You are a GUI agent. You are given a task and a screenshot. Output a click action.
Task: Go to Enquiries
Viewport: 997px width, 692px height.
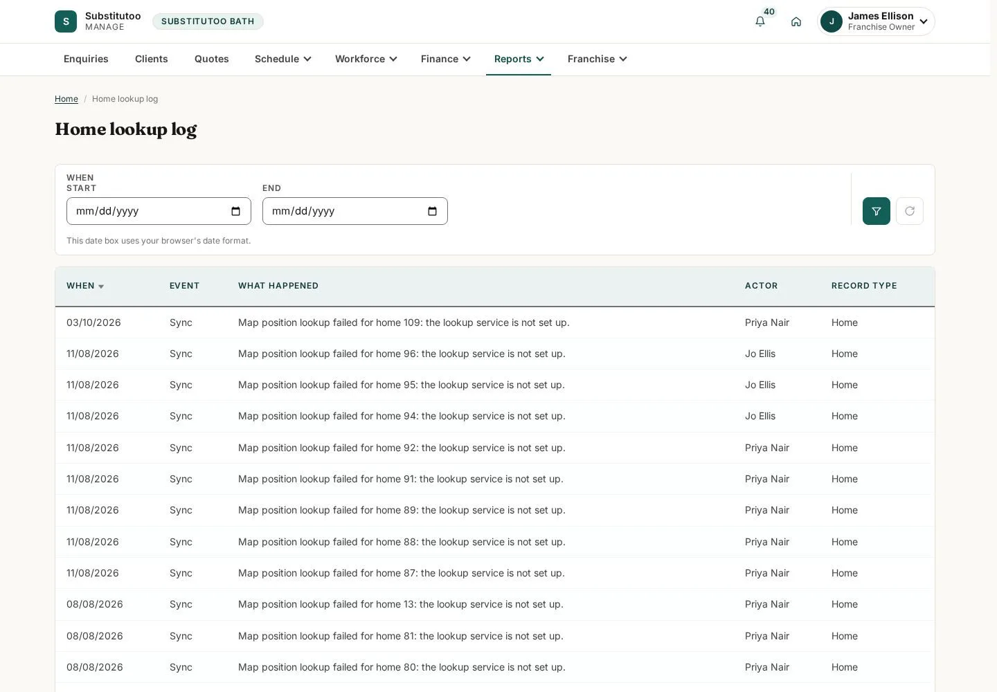tap(86, 59)
